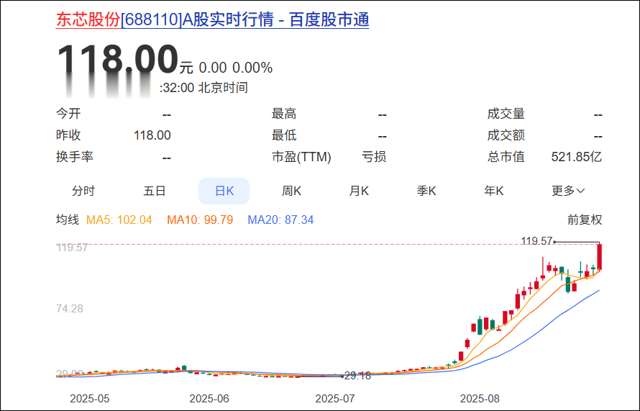Screen dimensions: 640x411
Task: Select the 季K chart tab
Action: (426, 191)
